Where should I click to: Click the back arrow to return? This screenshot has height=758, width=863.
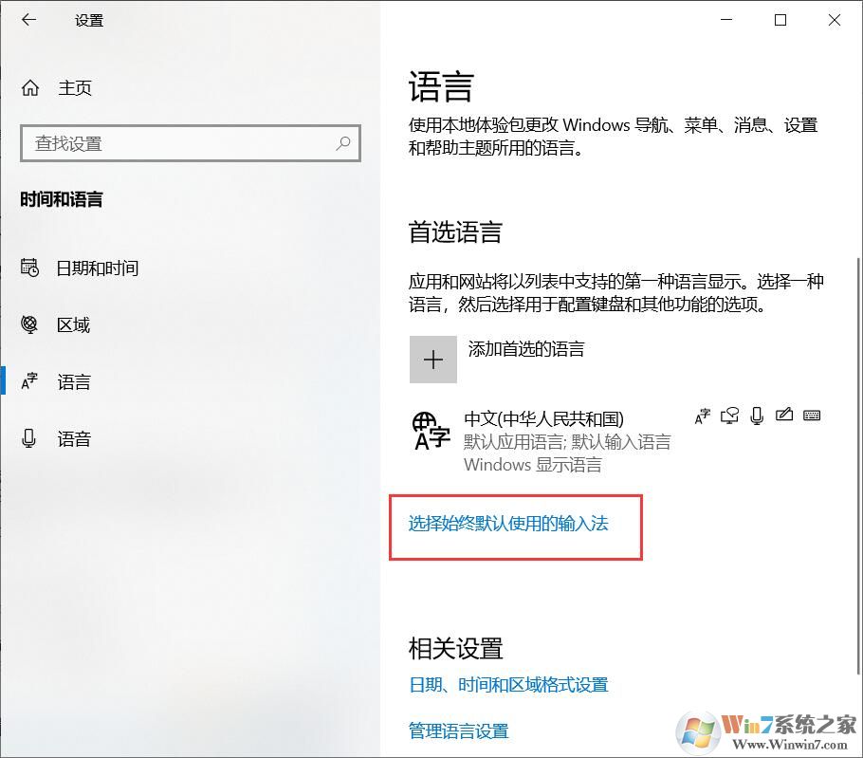click(28, 20)
